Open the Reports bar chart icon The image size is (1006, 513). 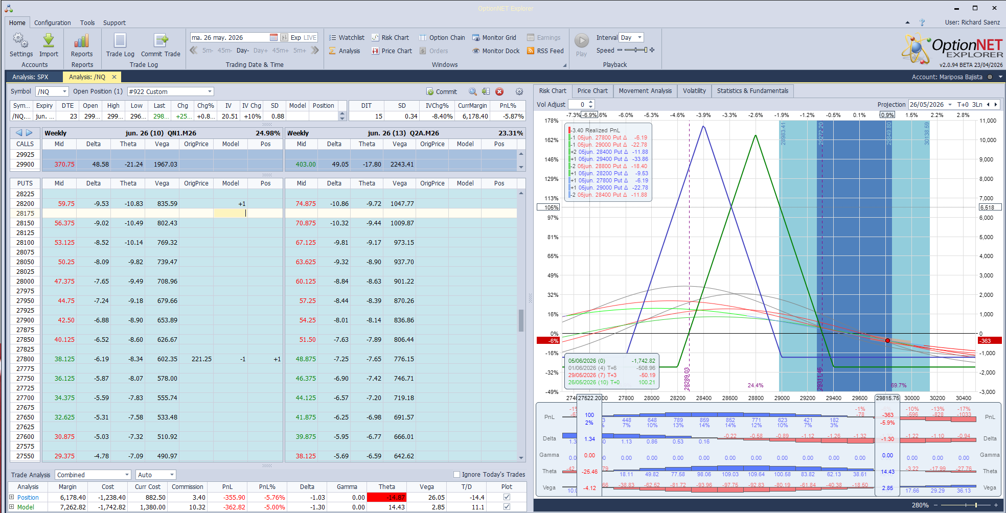(x=82, y=45)
